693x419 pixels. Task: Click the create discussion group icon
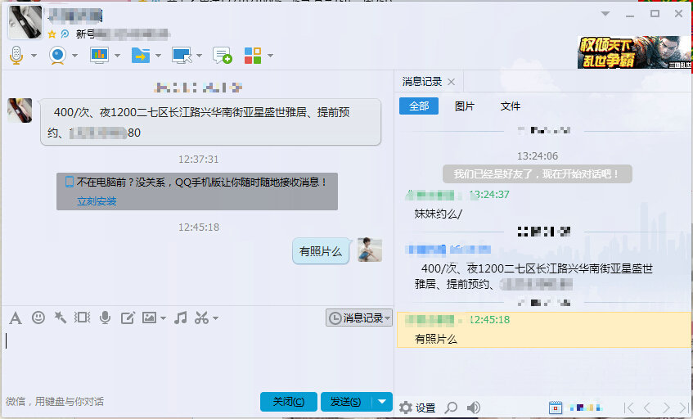(x=222, y=56)
